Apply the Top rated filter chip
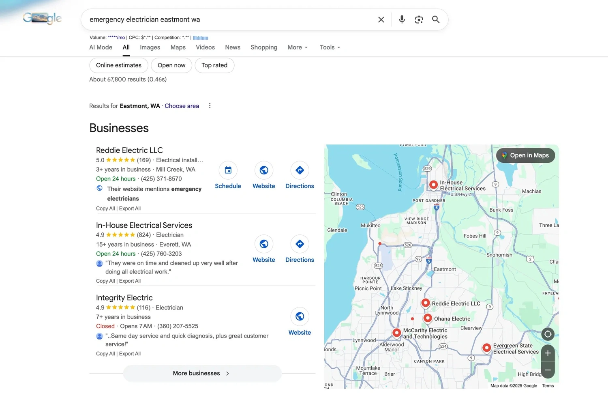 [x=214, y=65]
